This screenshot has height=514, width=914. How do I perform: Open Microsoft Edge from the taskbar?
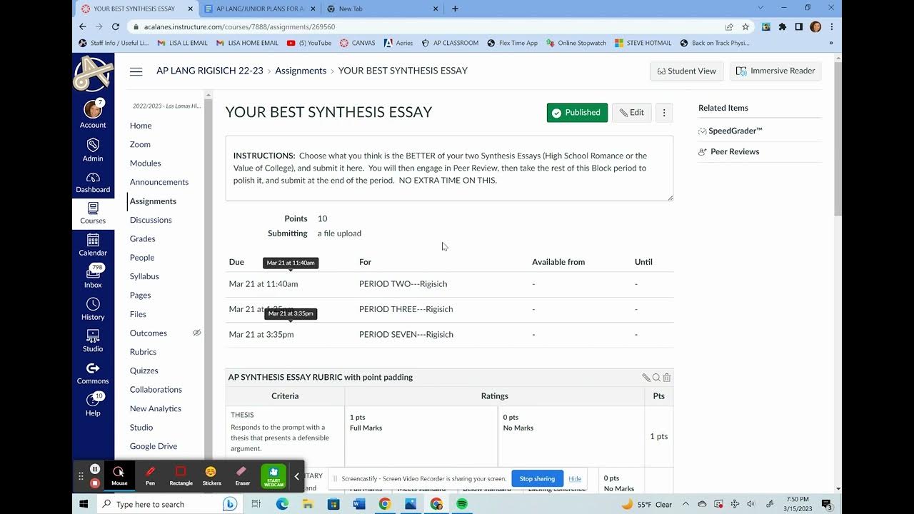tap(282, 504)
